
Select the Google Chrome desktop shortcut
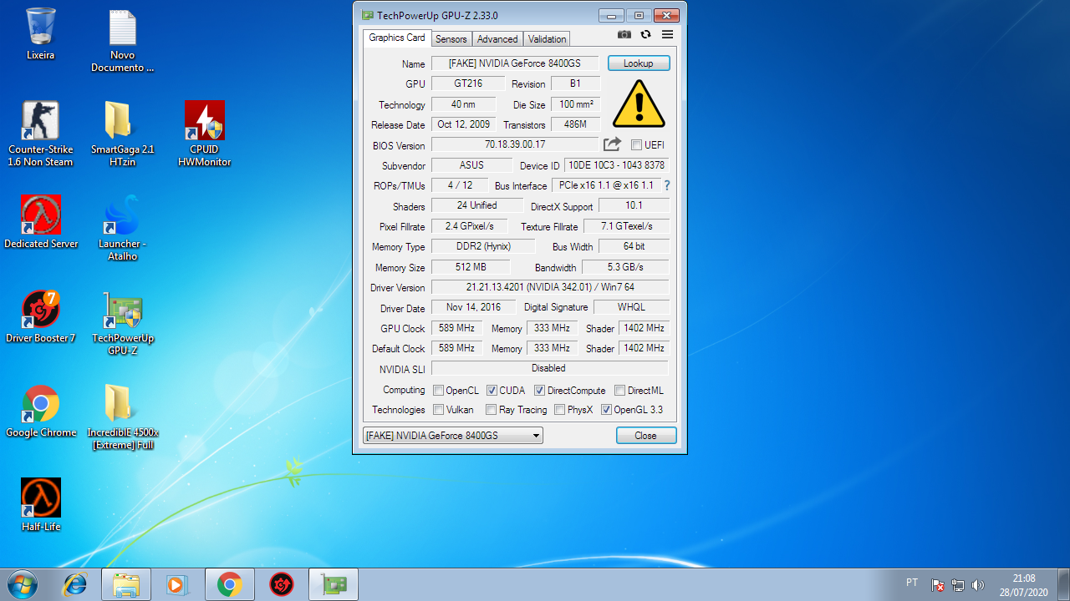coord(41,411)
